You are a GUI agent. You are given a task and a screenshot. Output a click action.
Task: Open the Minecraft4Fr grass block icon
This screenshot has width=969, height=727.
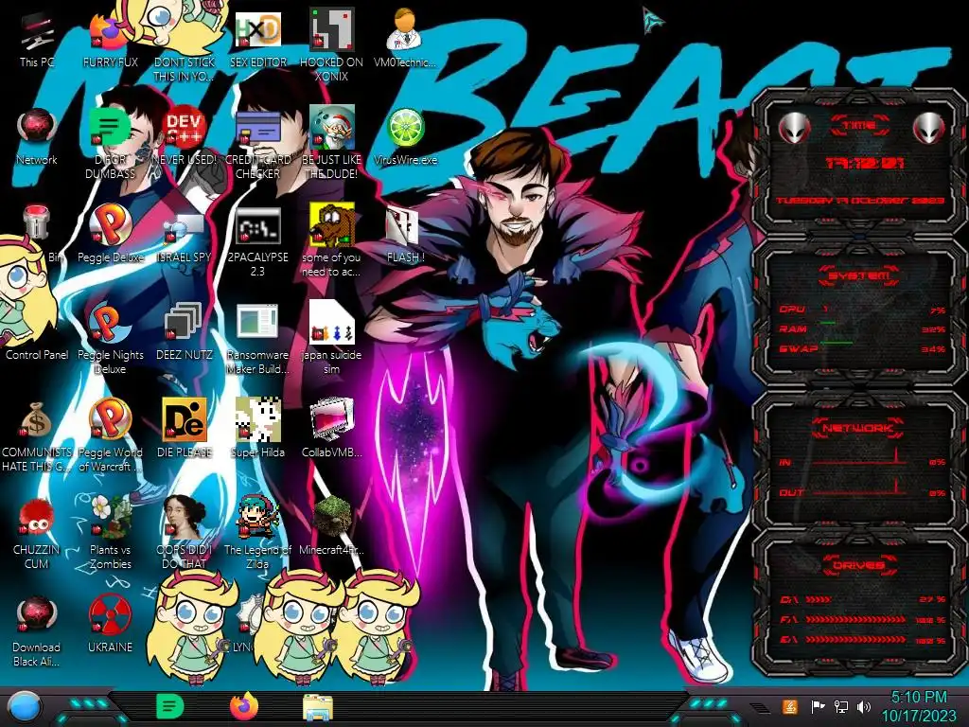(x=332, y=526)
